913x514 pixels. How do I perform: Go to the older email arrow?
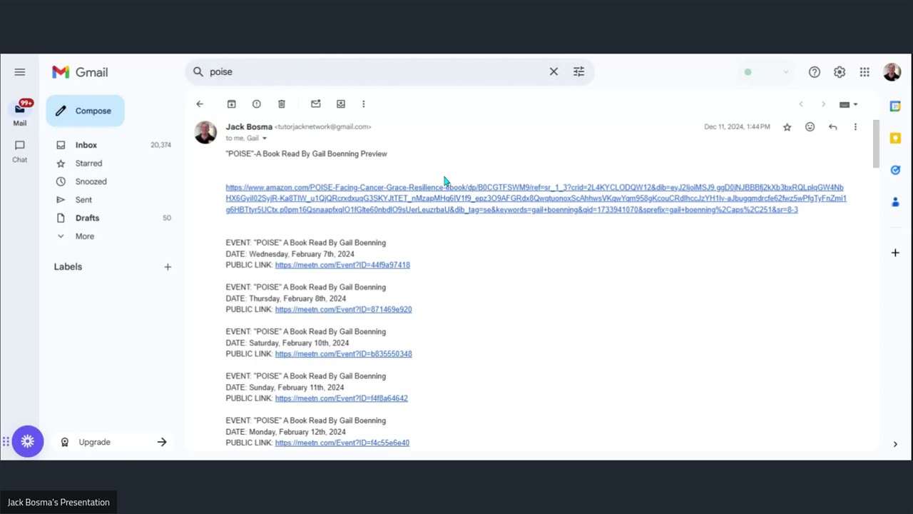tap(823, 104)
